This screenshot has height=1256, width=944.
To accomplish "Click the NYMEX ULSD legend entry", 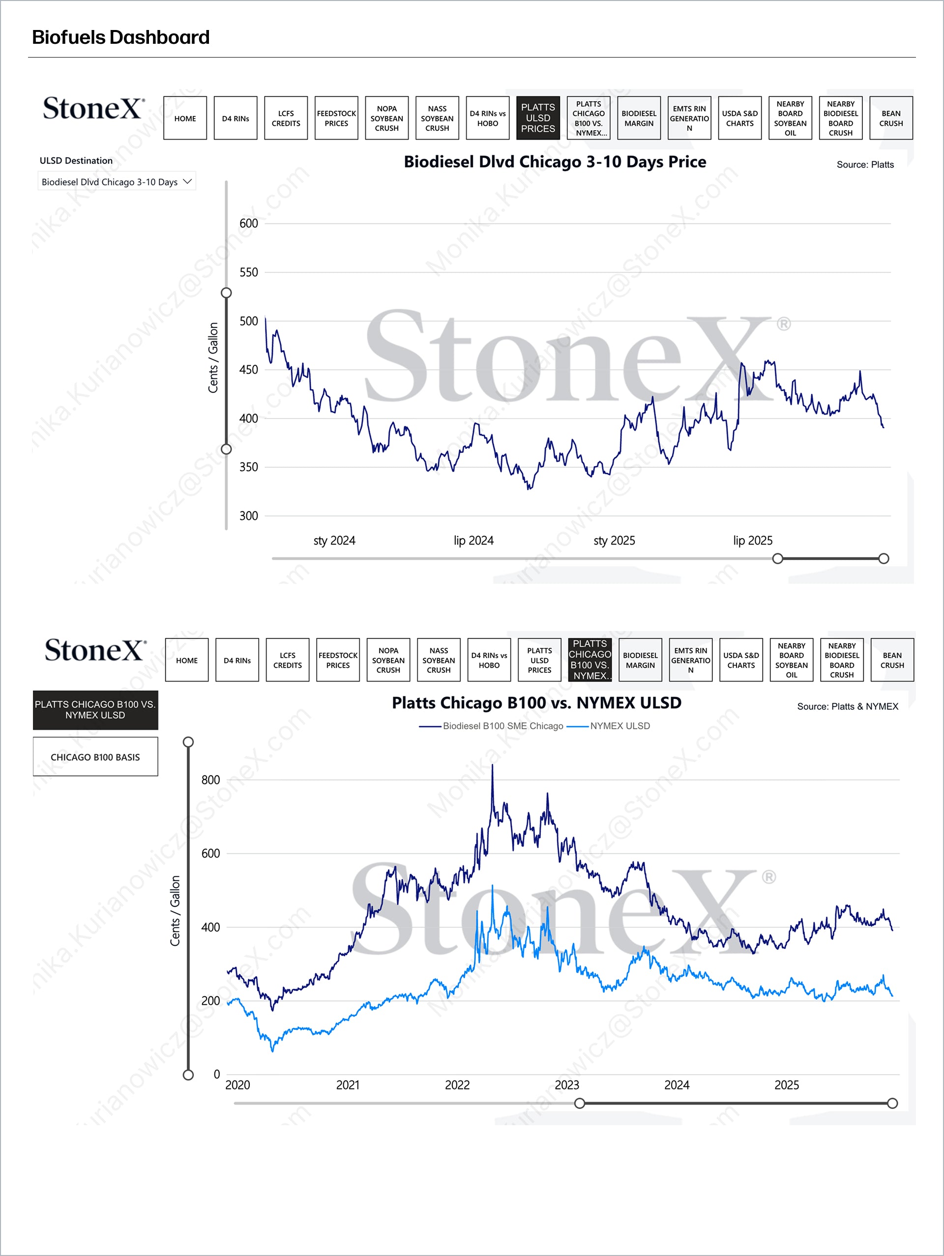I will pyautogui.click(x=619, y=726).
